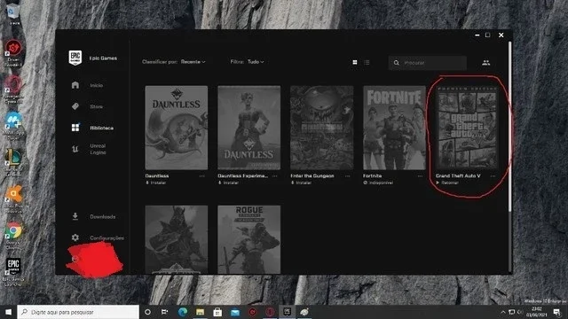Open options menu for Grand Theft Auto V
The width and height of the screenshot is (568, 319).
tap(493, 176)
